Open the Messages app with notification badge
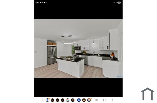Image resolution: width=157 pixels, height=103 pixels. (x=47, y=100)
